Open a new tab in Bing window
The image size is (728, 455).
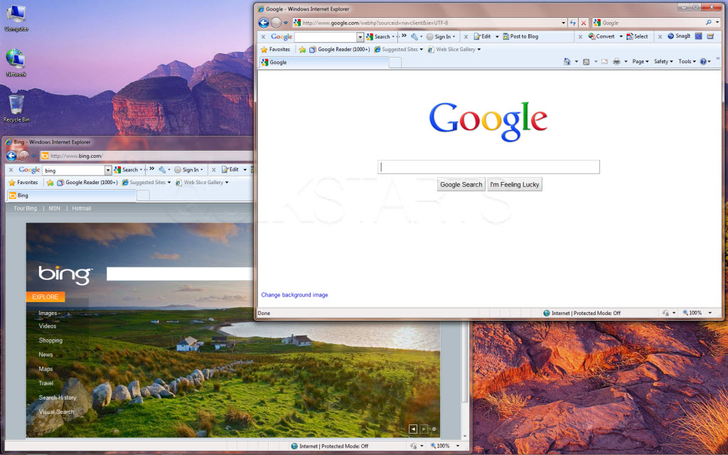[143, 196]
